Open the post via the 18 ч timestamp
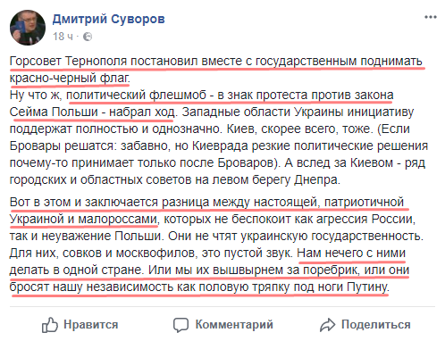 pos(63,37)
